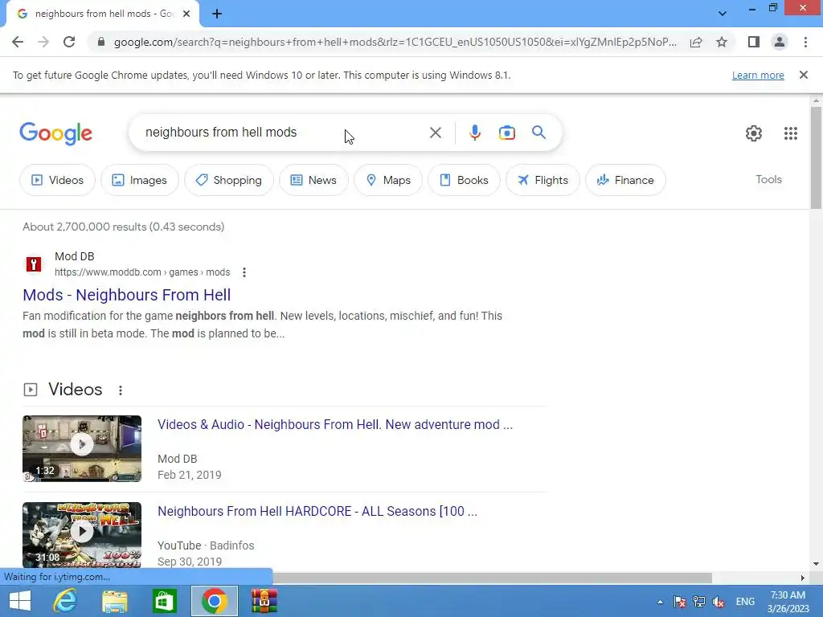Switch to Shopping results filter

coord(229,180)
